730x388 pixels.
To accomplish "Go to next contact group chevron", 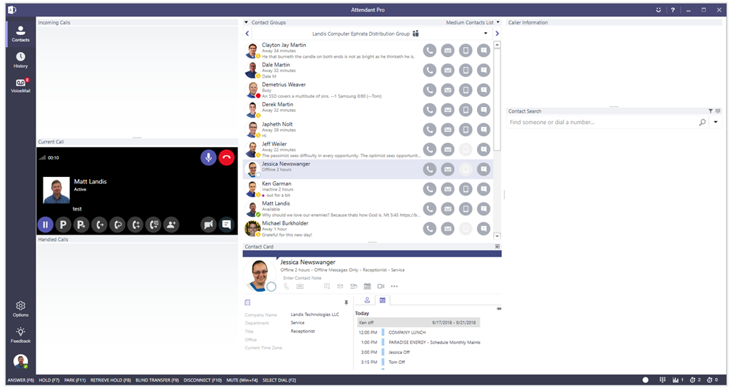I will [497, 34].
